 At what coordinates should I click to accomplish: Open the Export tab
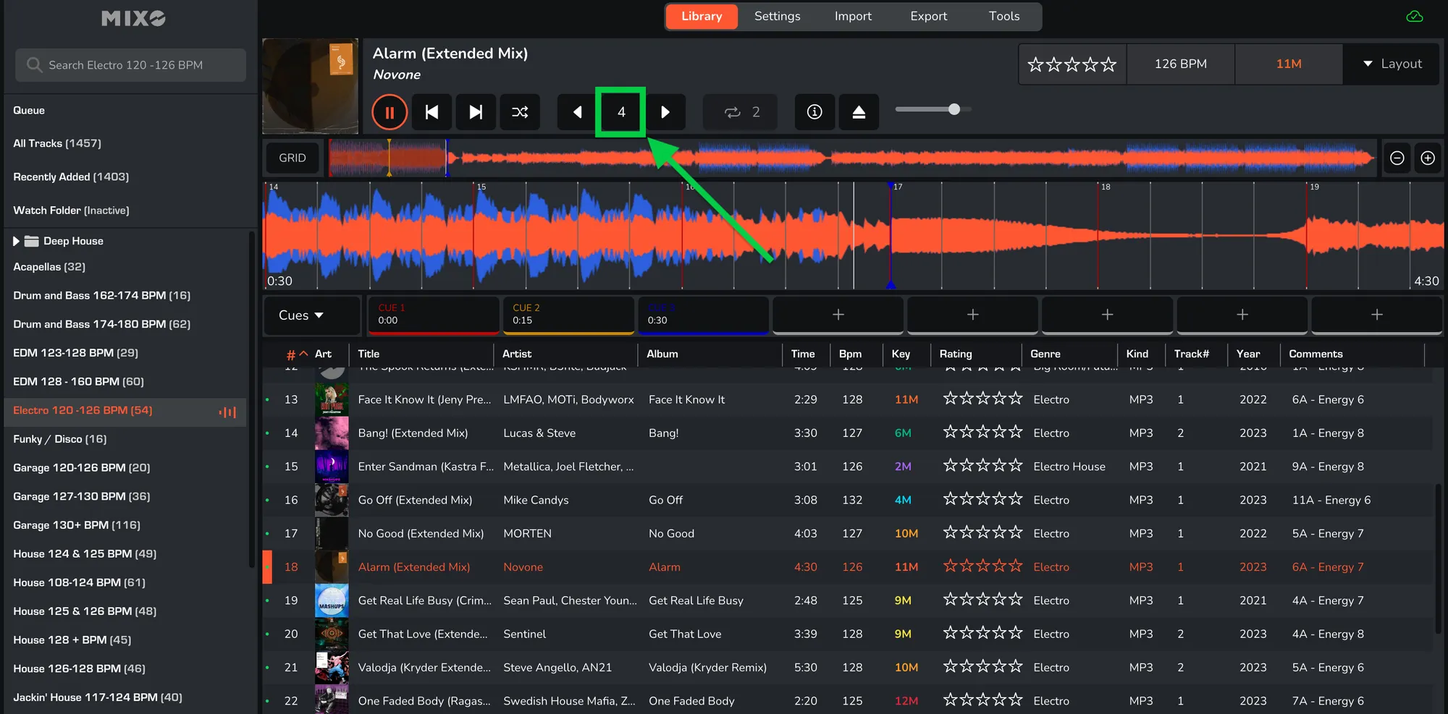pos(928,16)
